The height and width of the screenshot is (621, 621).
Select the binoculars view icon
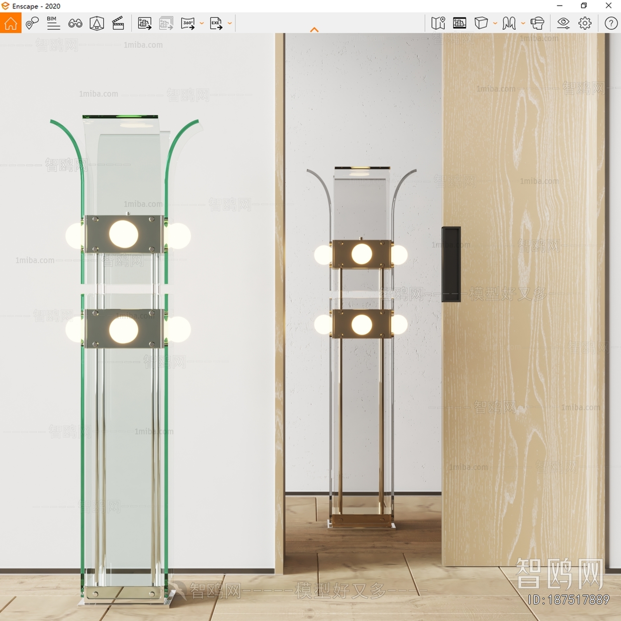pyautogui.click(x=75, y=23)
